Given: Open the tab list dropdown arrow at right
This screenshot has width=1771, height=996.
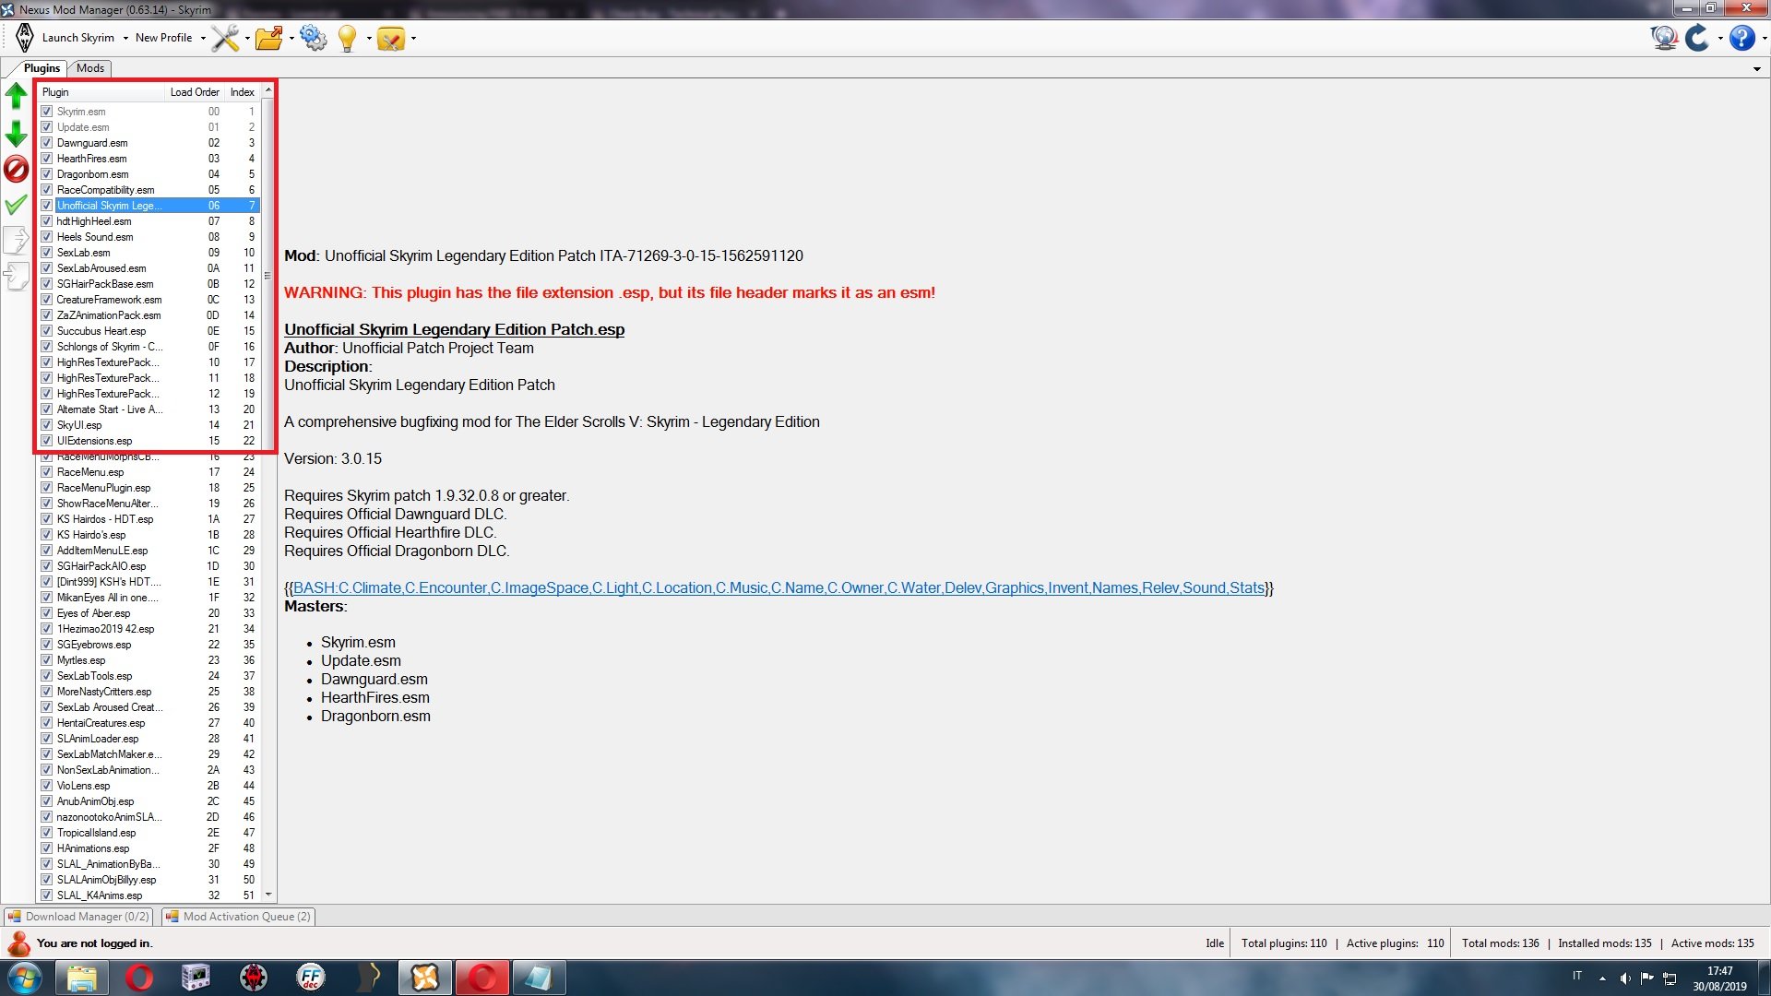Looking at the screenshot, I should point(1757,69).
